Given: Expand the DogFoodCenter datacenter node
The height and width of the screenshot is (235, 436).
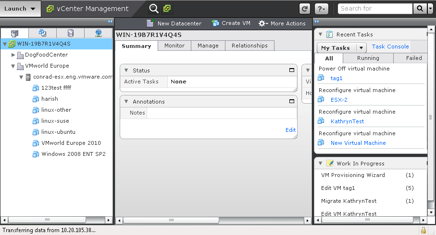Looking at the screenshot, I should pyautogui.click(x=13, y=55).
